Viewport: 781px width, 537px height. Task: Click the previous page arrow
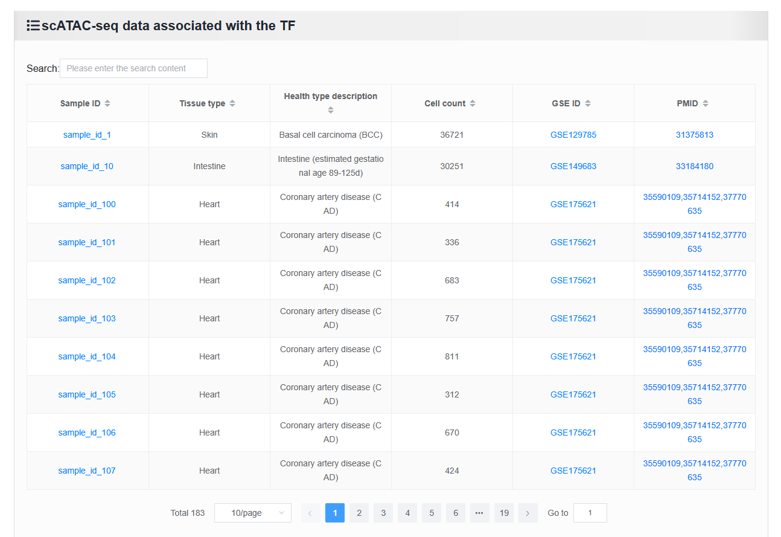[x=311, y=513]
